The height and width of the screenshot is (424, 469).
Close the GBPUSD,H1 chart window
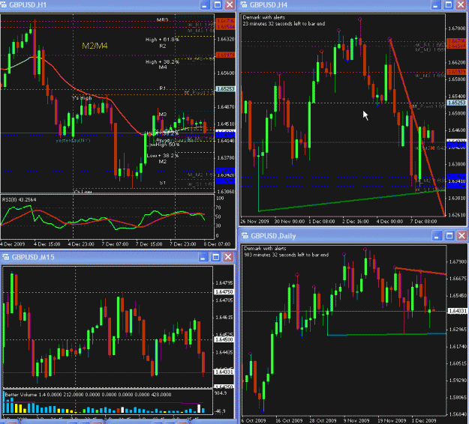[x=230, y=4]
